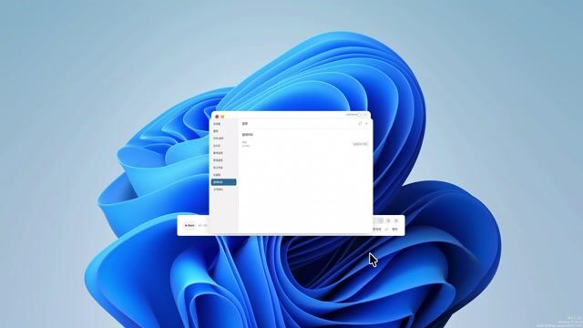Click the small icon beside the top slider
This screenshot has width=583, height=328.
pos(365,115)
